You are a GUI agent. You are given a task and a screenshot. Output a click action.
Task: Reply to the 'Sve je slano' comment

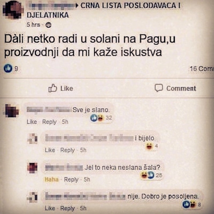49,122
